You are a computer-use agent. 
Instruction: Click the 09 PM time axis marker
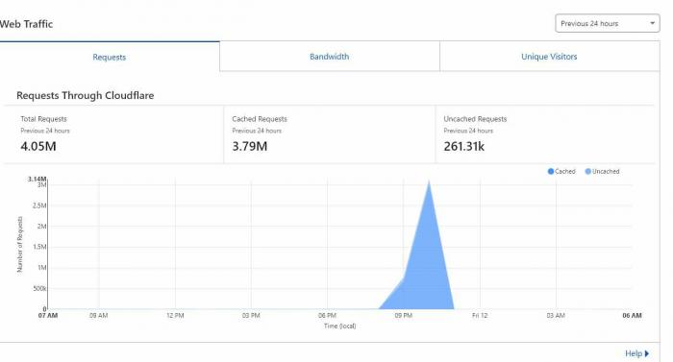tap(404, 316)
